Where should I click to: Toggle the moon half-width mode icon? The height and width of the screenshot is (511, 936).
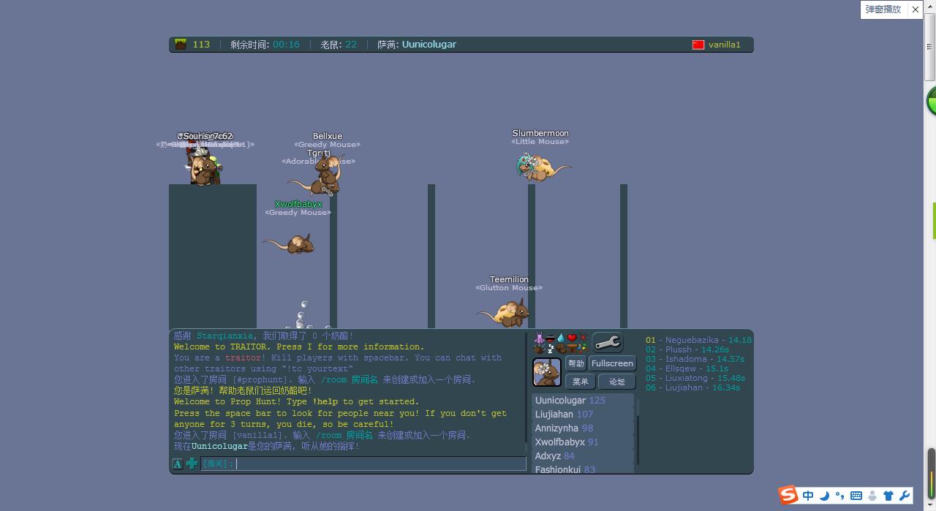click(x=824, y=496)
